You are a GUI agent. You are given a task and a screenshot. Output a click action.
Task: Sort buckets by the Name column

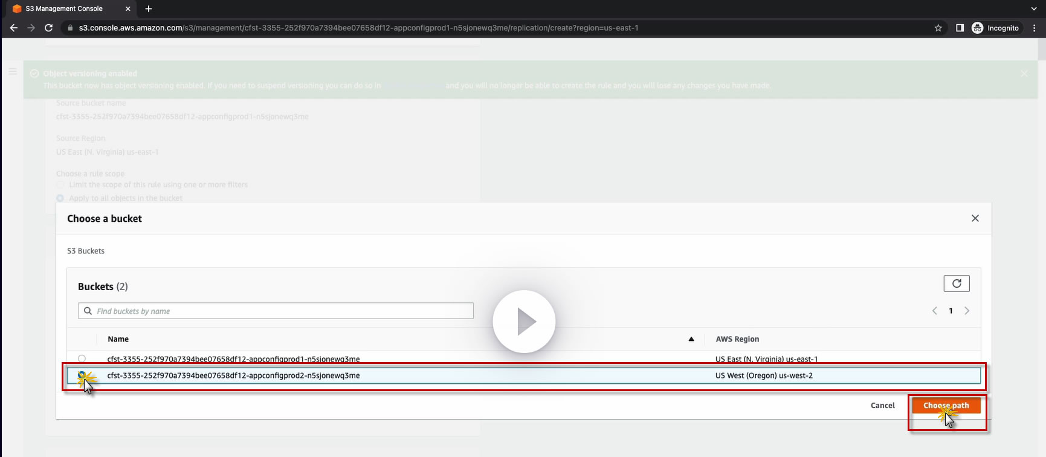point(118,339)
